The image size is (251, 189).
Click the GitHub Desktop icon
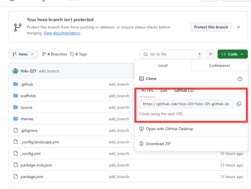point(141,129)
